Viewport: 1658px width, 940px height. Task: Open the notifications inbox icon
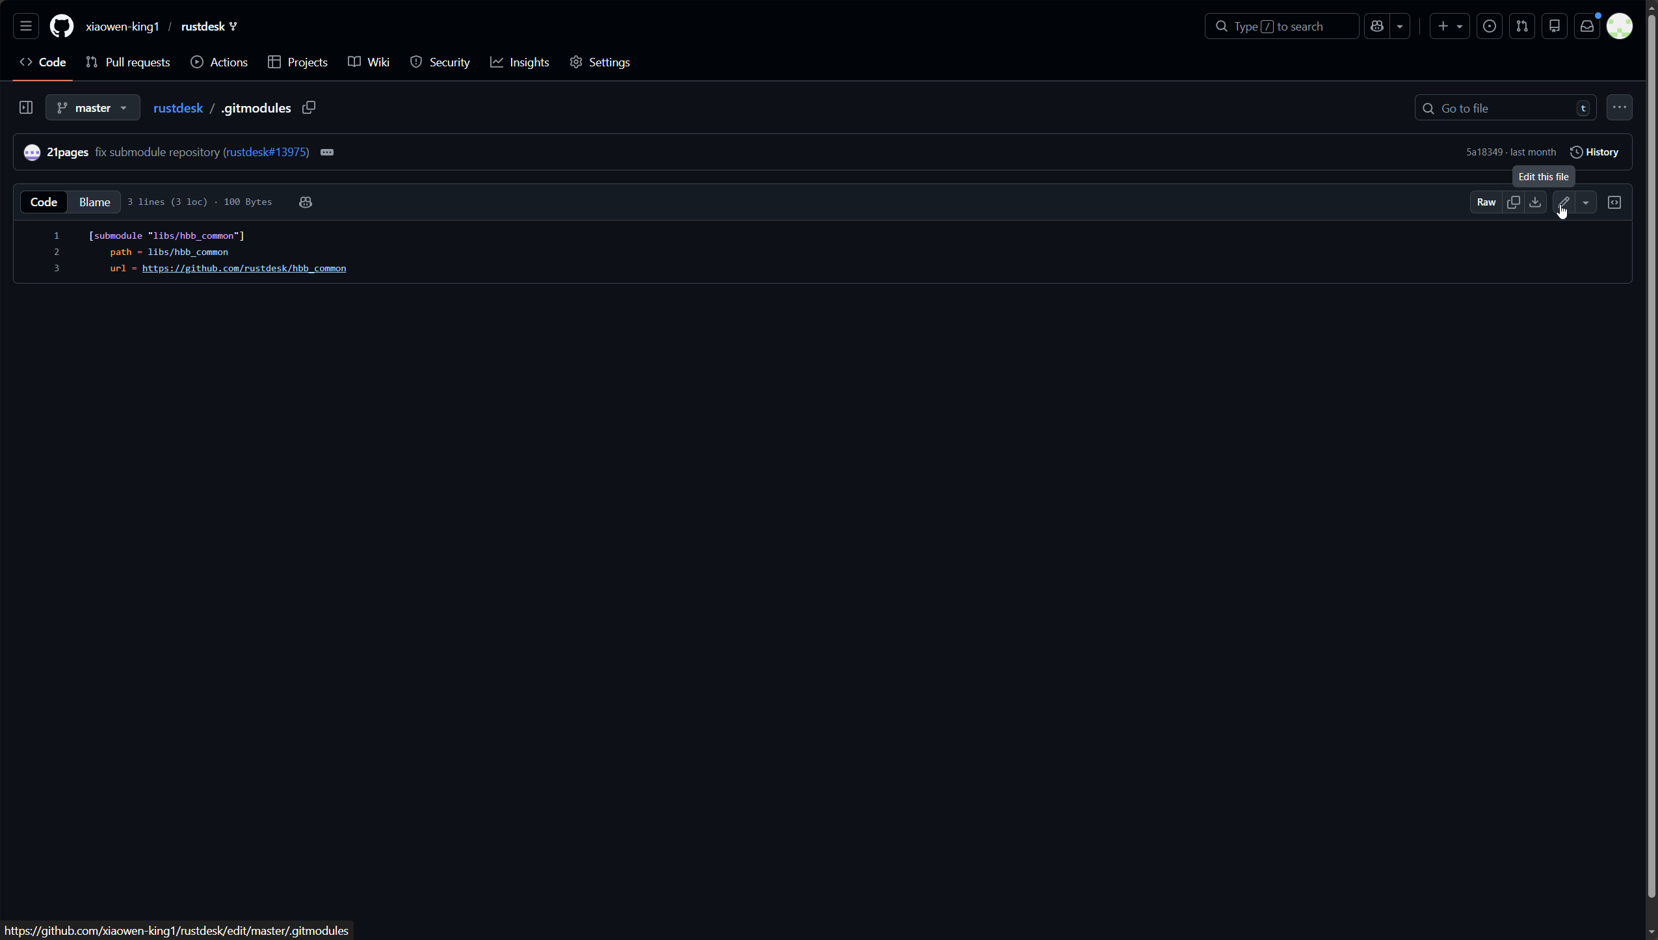tap(1587, 26)
